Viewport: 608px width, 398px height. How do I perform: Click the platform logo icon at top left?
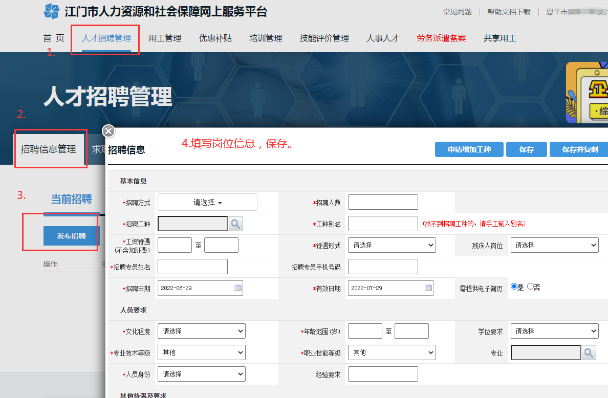[x=51, y=11]
